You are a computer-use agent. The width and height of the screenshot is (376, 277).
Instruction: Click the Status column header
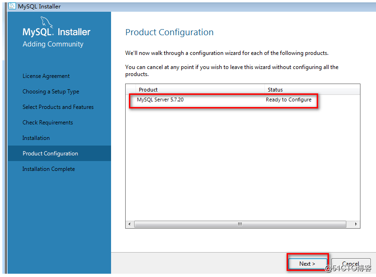point(312,90)
